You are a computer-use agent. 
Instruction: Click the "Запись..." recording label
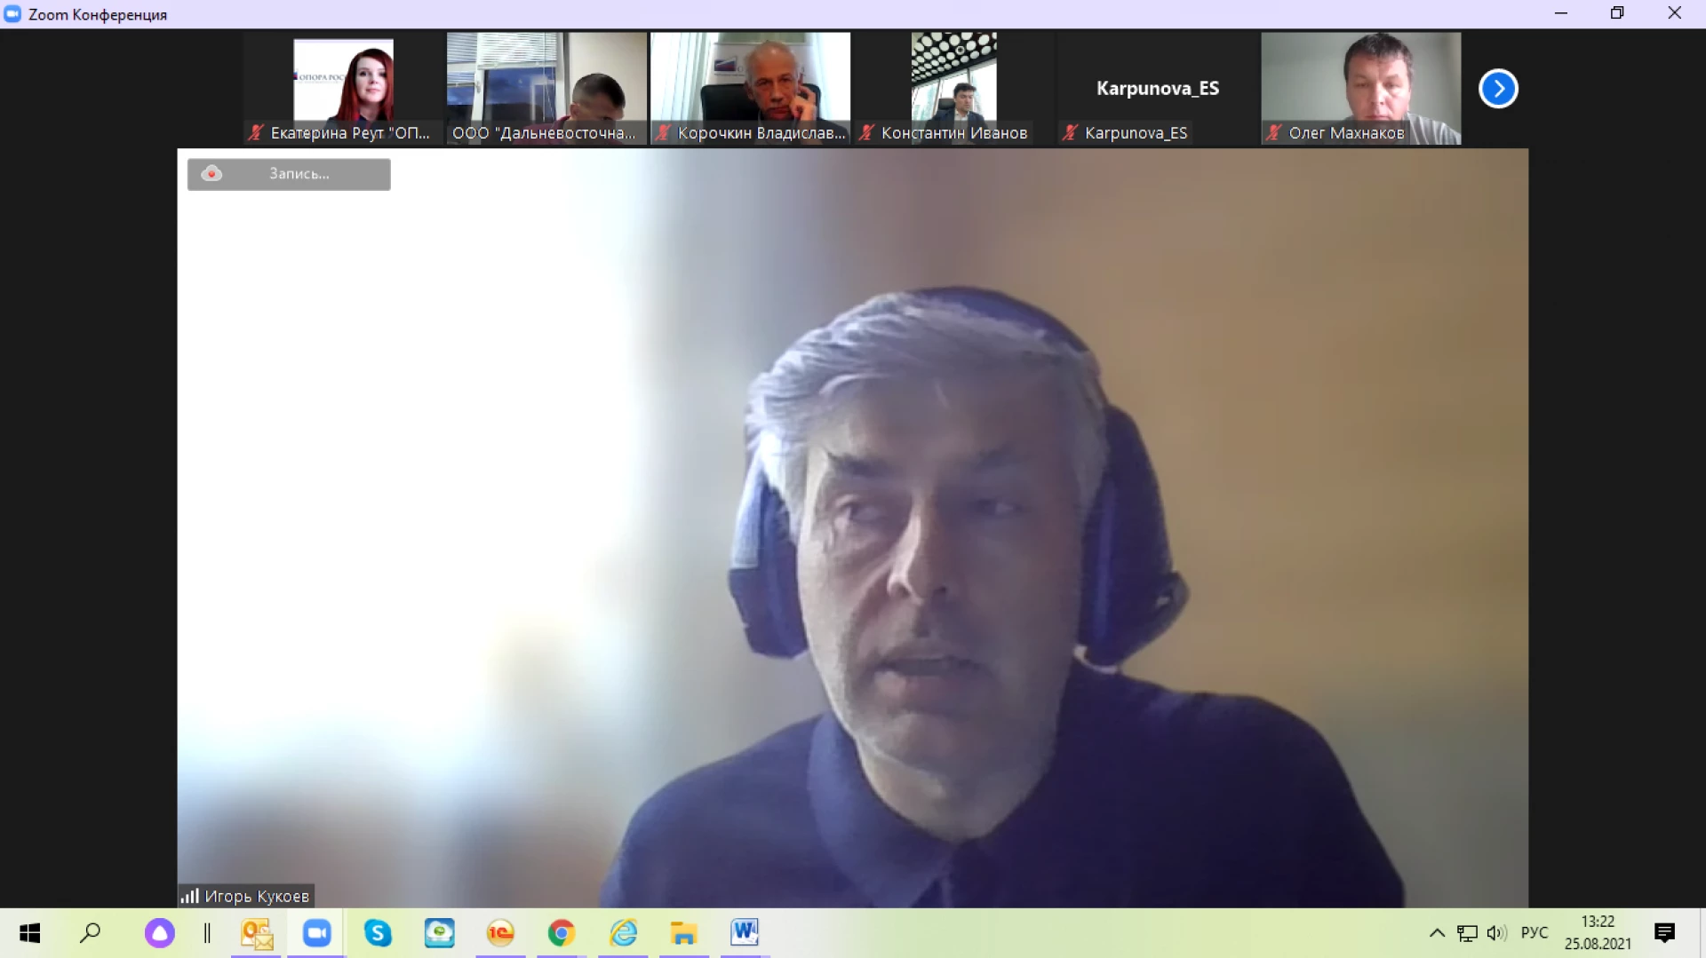point(299,174)
